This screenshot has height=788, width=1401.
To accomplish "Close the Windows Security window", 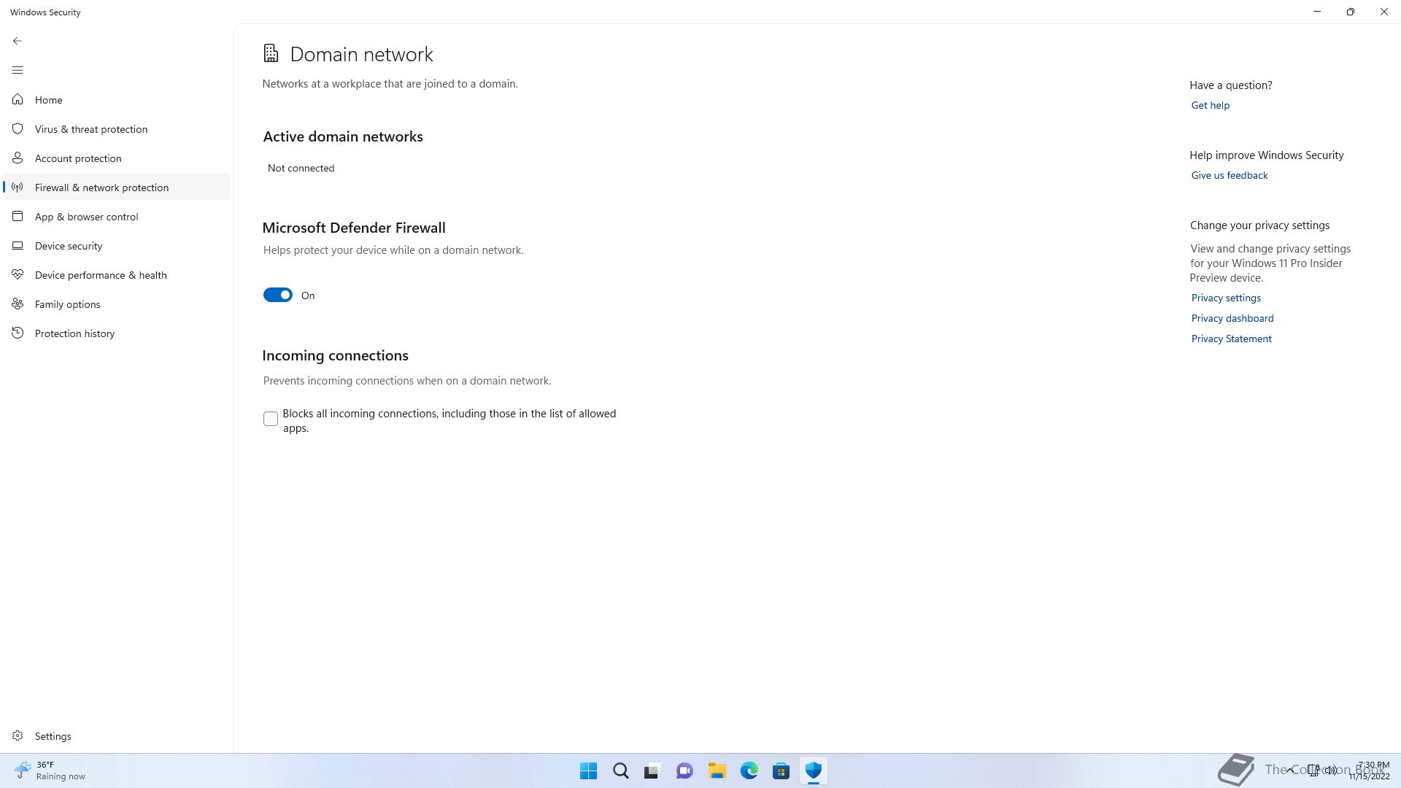I will [1383, 12].
